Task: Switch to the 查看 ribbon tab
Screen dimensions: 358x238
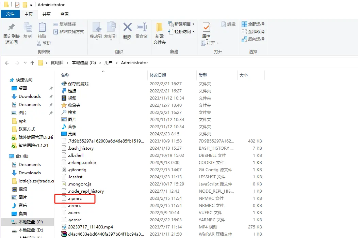Action: coord(65,14)
